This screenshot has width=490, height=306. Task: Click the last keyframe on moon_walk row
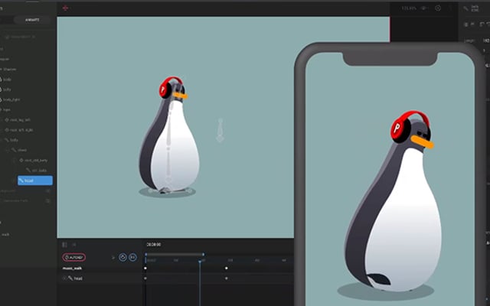click(x=226, y=269)
